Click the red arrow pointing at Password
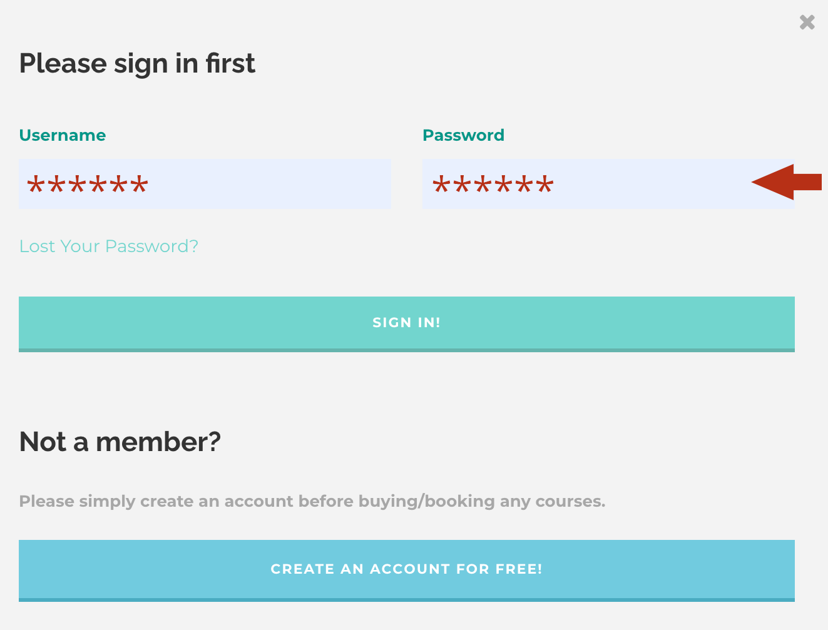 [785, 182]
